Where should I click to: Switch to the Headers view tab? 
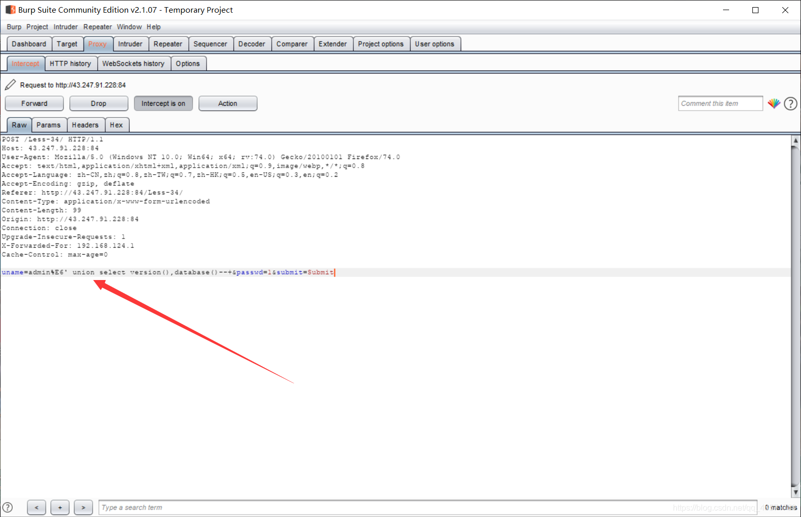pyautogui.click(x=85, y=125)
